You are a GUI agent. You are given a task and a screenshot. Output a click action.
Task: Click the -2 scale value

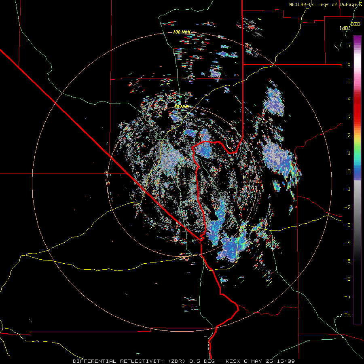(x=347, y=207)
